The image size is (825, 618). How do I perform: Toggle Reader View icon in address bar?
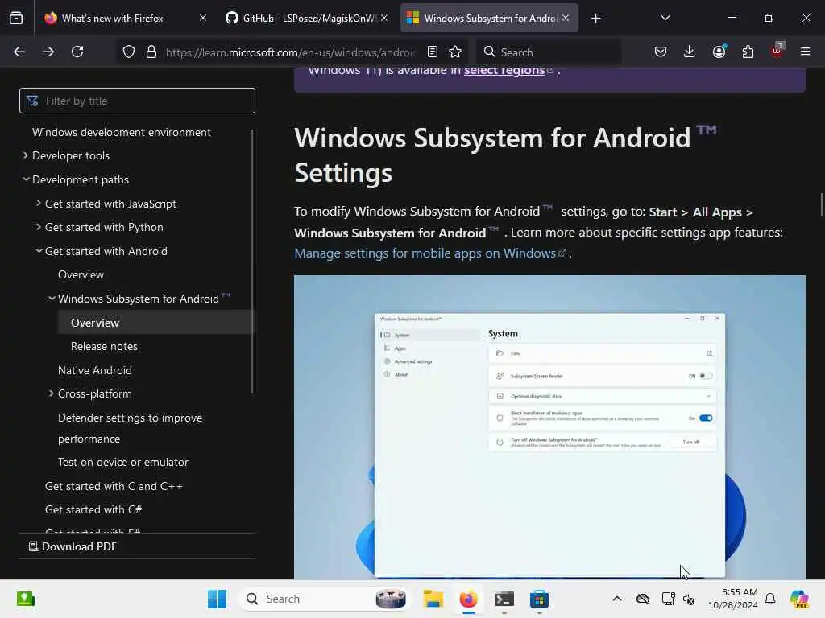(x=433, y=51)
